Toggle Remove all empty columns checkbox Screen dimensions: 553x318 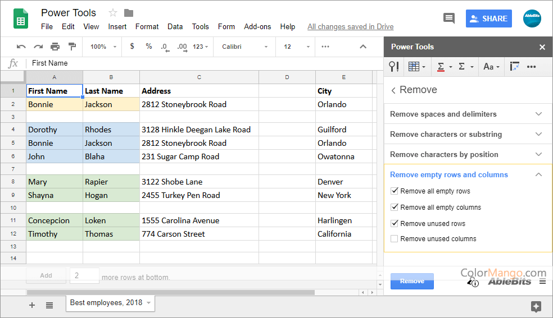[395, 208]
